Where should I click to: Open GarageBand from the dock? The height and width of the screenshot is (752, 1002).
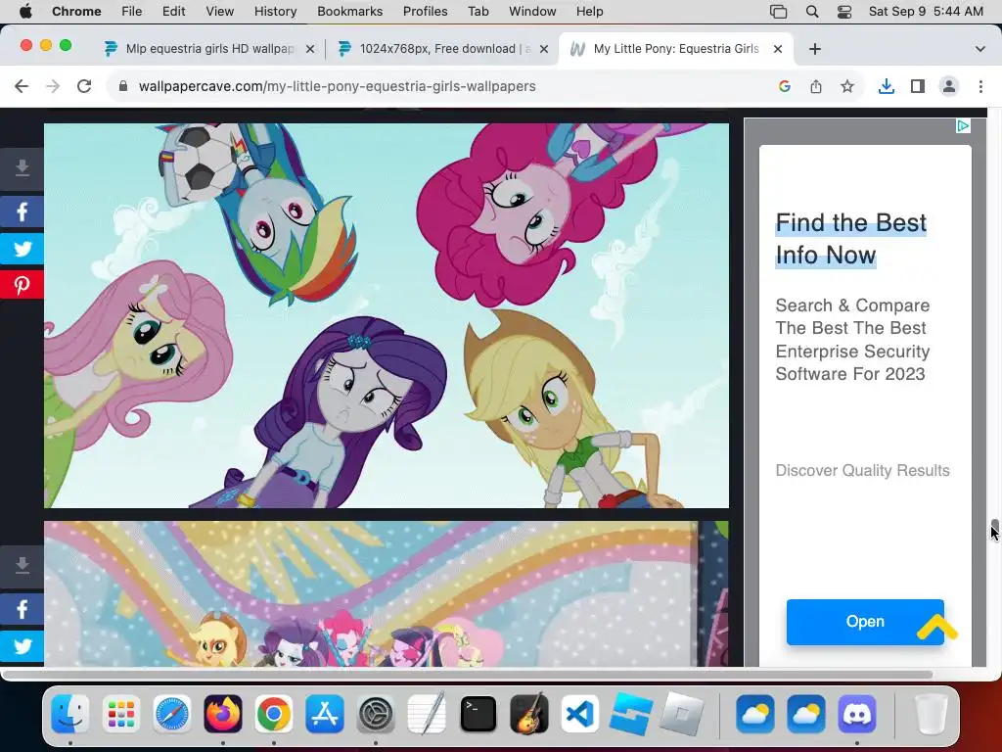tap(529, 714)
